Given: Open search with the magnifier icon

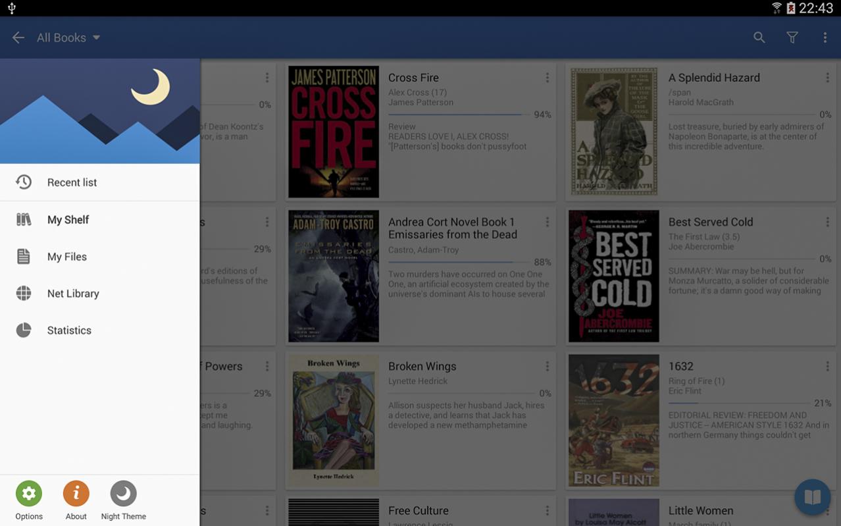Looking at the screenshot, I should pyautogui.click(x=759, y=38).
